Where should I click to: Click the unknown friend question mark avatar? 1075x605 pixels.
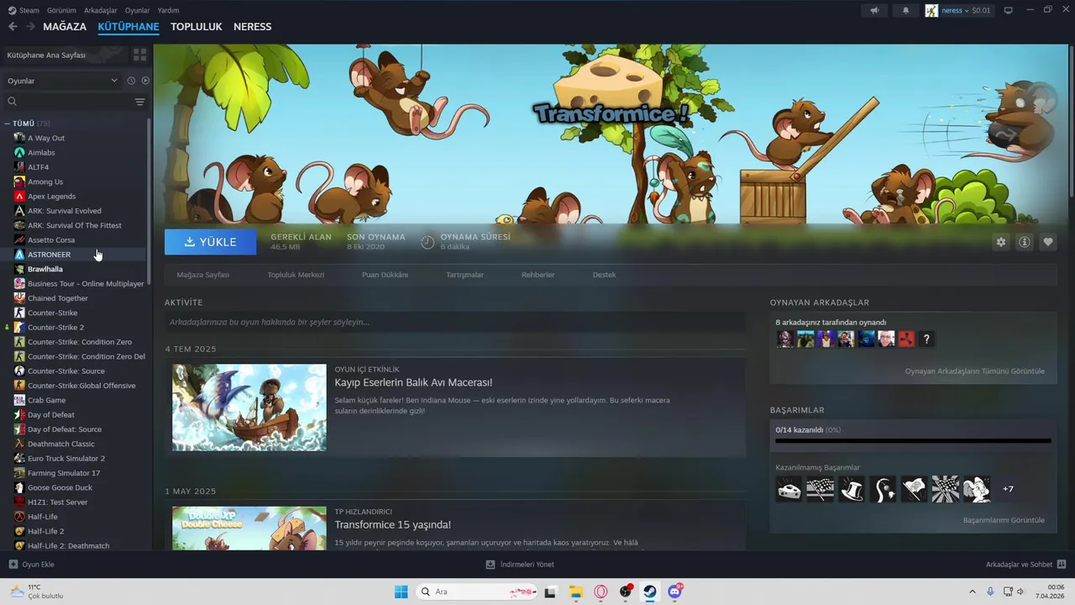pos(926,339)
